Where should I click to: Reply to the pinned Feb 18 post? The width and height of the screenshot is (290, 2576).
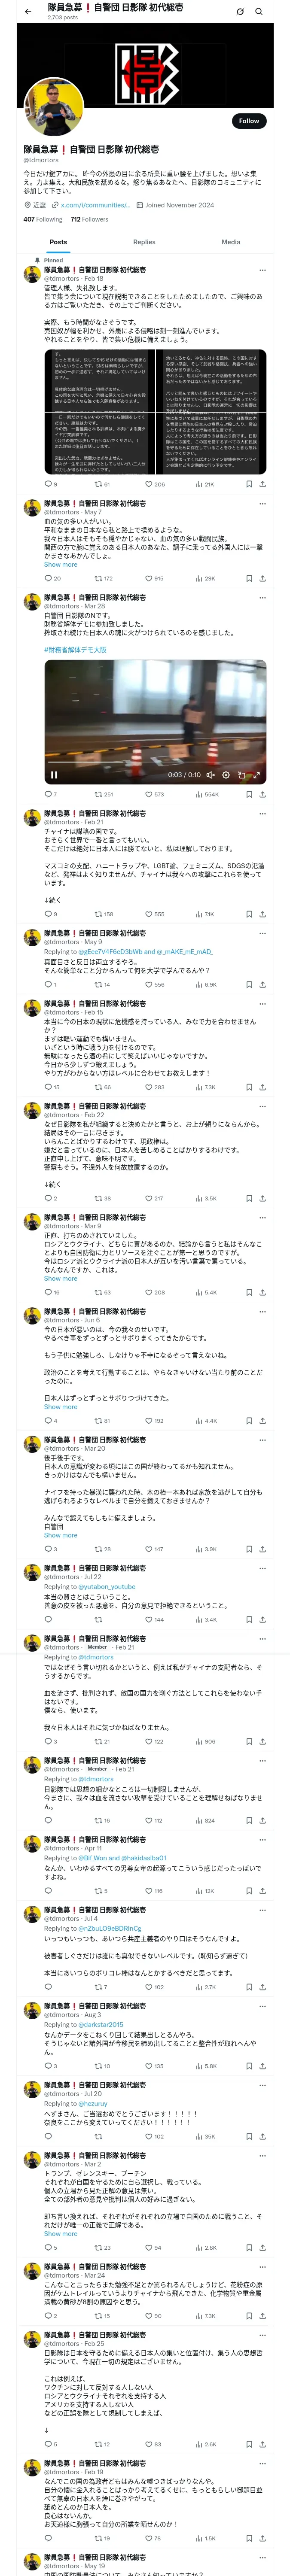tap(48, 484)
